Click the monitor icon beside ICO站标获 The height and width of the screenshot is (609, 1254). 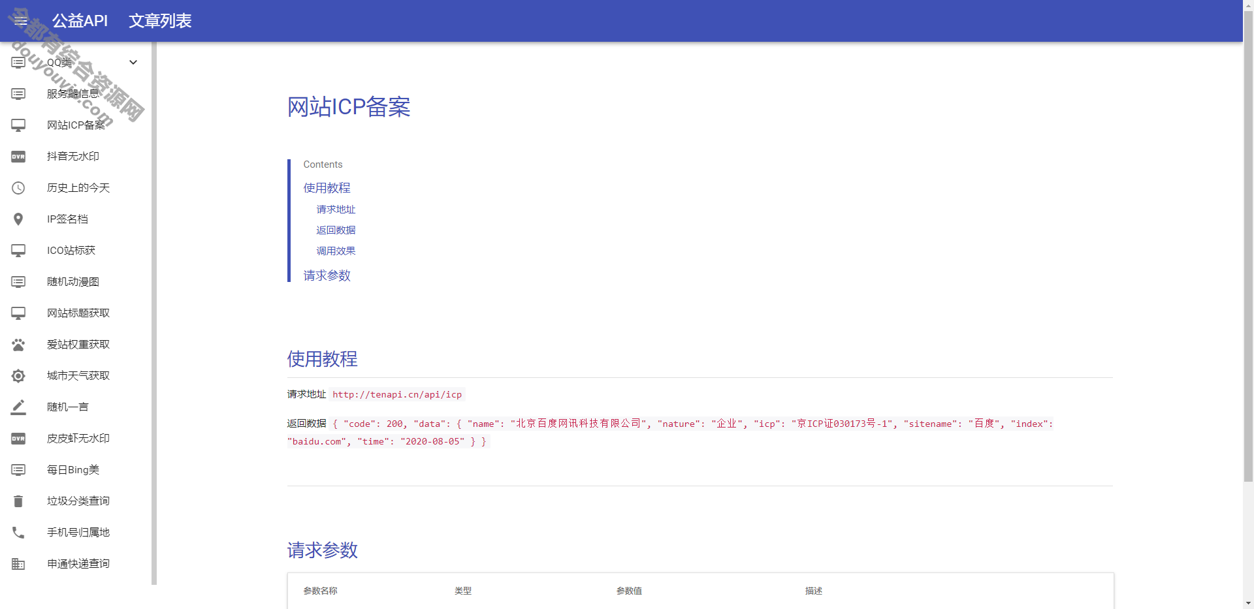pos(18,251)
